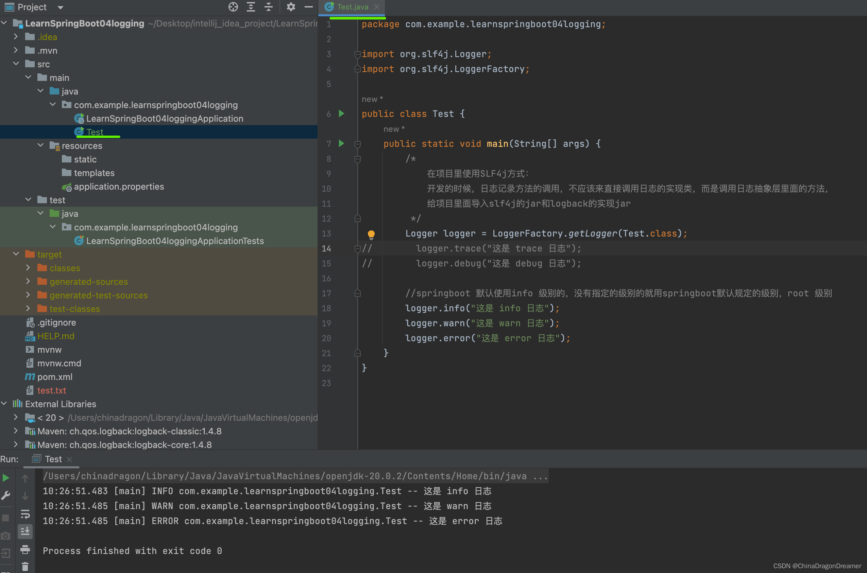Click the yellow lightbulb intention icon
This screenshot has width=867, height=573.
pyautogui.click(x=371, y=234)
